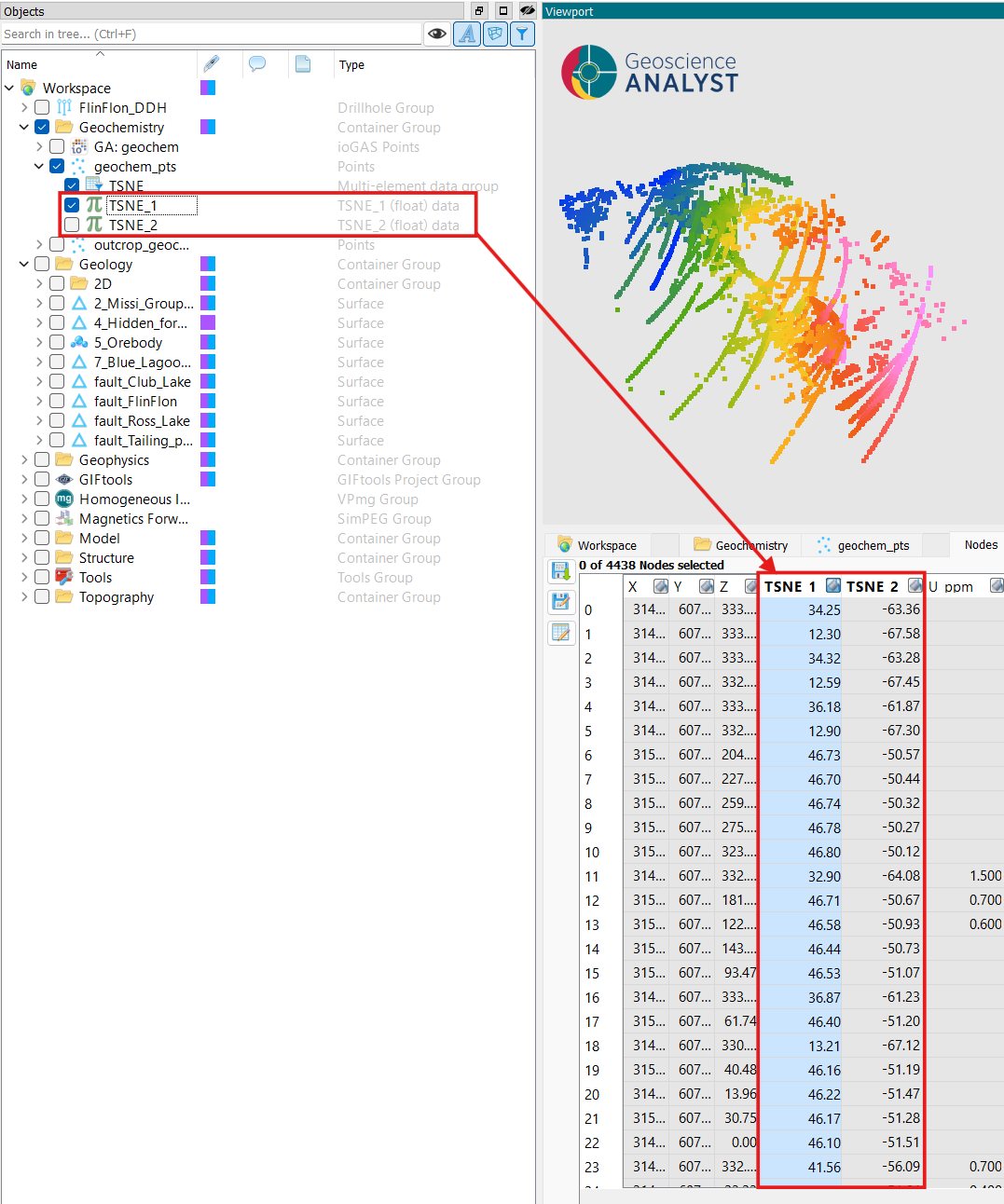This screenshot has width=1004, height=1204.
Task: Open the Workspace tab in data panel
Action: tap(598, 545)
